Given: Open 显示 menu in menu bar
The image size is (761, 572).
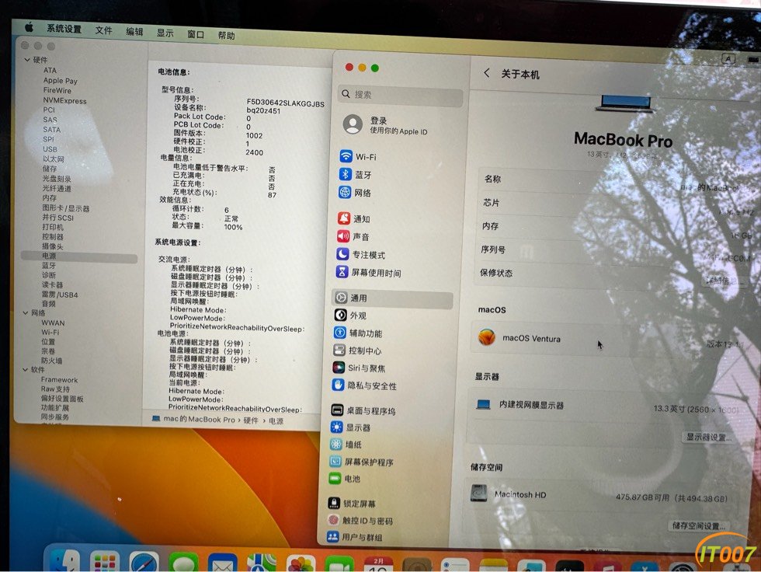Looking at the screenshot, I should coord(165,33).
